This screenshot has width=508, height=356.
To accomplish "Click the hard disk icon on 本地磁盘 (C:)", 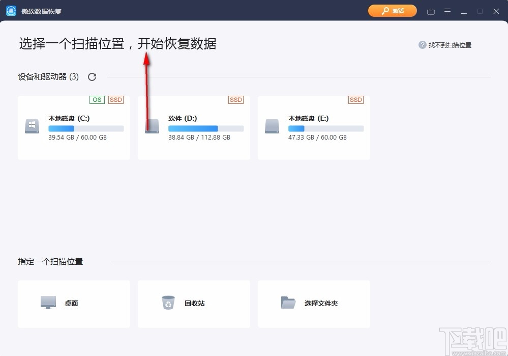I will click(32, 127).
